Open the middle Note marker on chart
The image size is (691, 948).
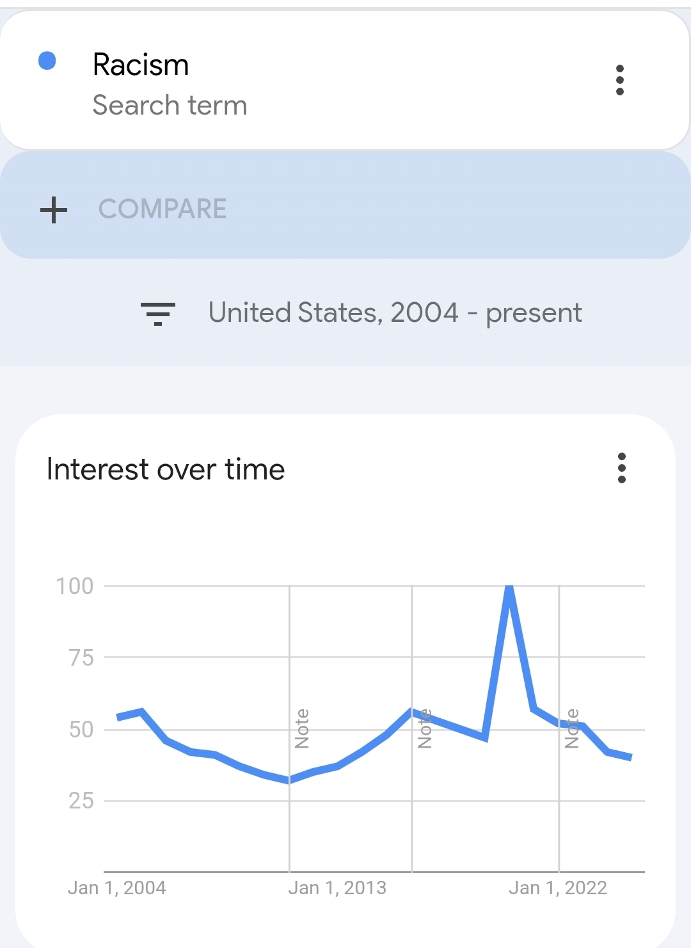[425, 729]
